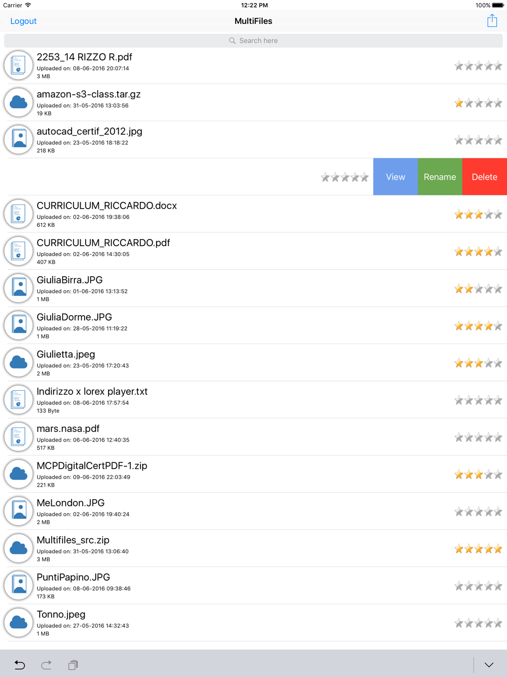Change star rating of CURRICULUM_RICCARDO.pdf
The width and height of the screenshot is (507, 677).
click(x=478, y=251)
